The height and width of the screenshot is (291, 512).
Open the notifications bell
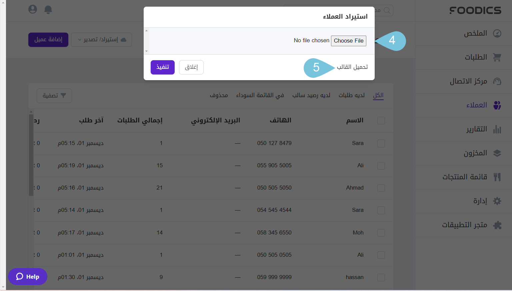click(48, 9)
